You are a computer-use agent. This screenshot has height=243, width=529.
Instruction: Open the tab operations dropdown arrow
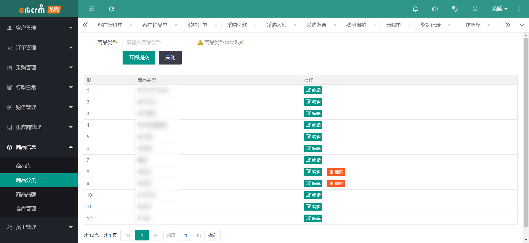[522, 25]
